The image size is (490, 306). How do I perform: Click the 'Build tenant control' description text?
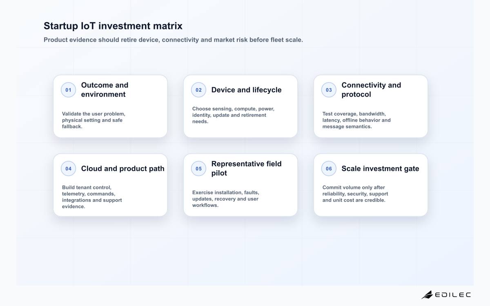92,197
